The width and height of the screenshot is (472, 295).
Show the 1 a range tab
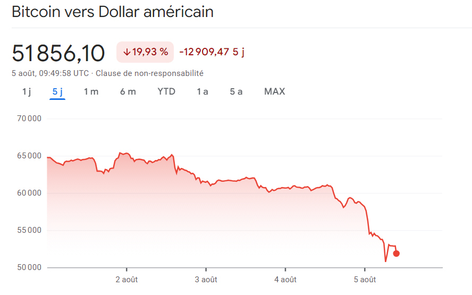pyautogui.click(x=203, y=91)
